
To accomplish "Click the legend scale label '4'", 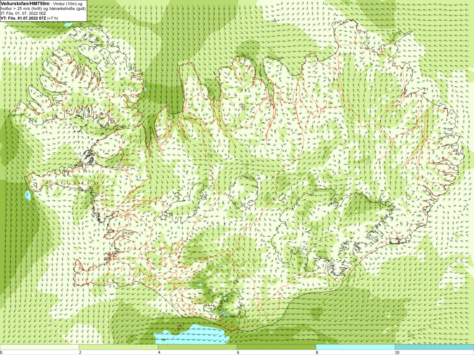I will [x=159, y=352].
